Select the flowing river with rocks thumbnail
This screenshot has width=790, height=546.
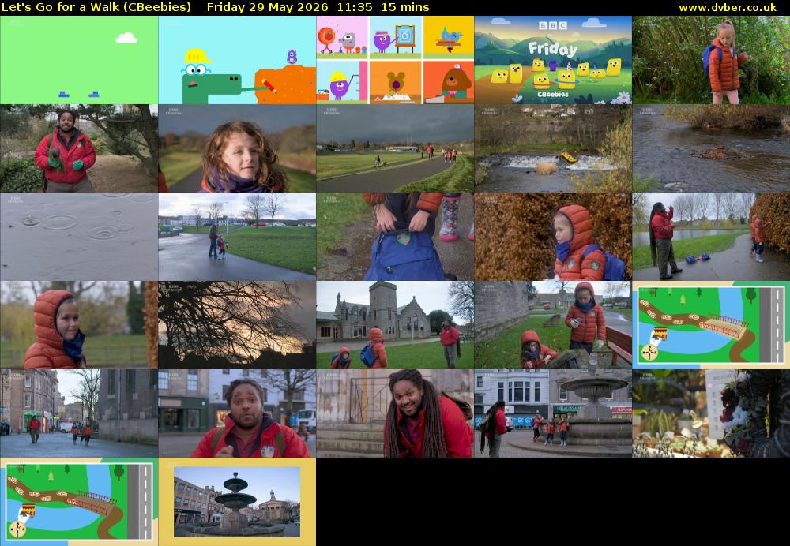pyautogui.click(x=711, y=148)
